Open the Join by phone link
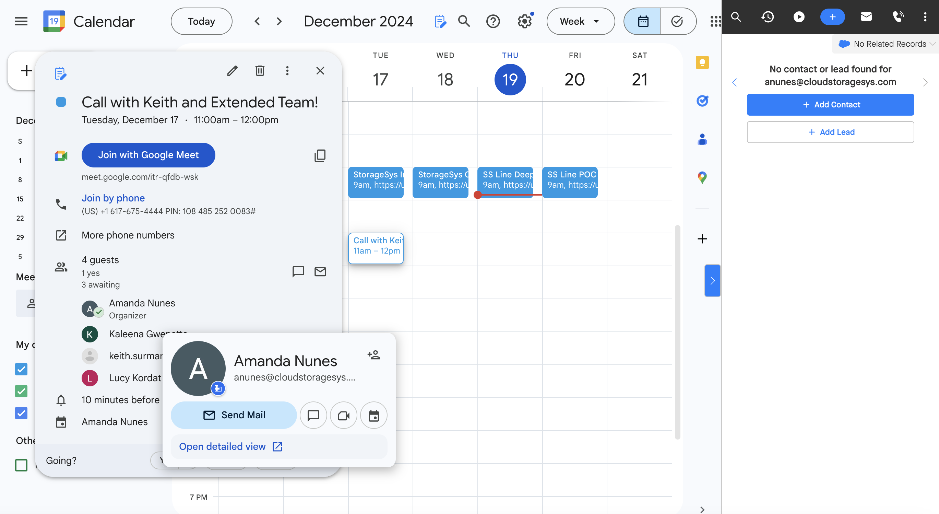 (x=113, y=198)
